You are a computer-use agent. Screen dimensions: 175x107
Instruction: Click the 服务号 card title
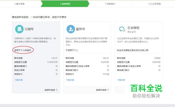80,29
